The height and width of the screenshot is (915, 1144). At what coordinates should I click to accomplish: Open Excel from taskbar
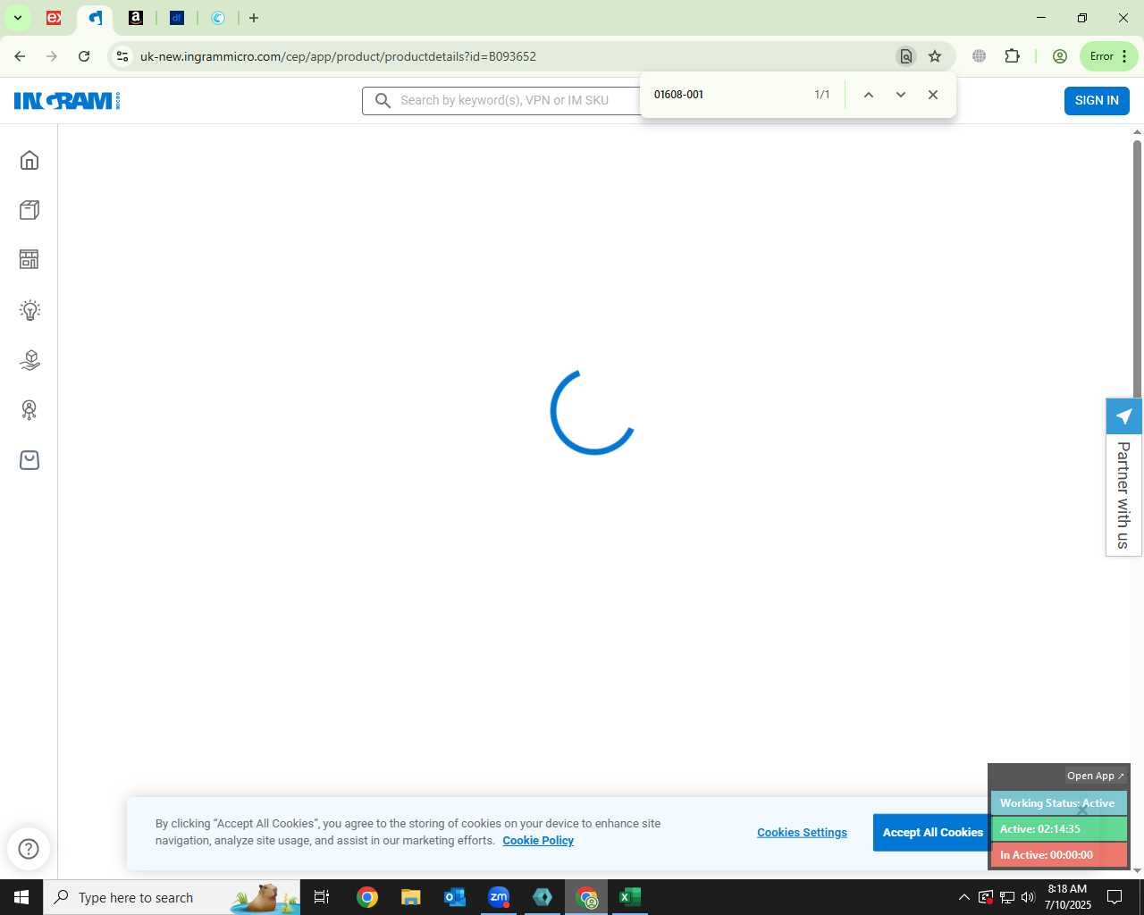point(630,897)
